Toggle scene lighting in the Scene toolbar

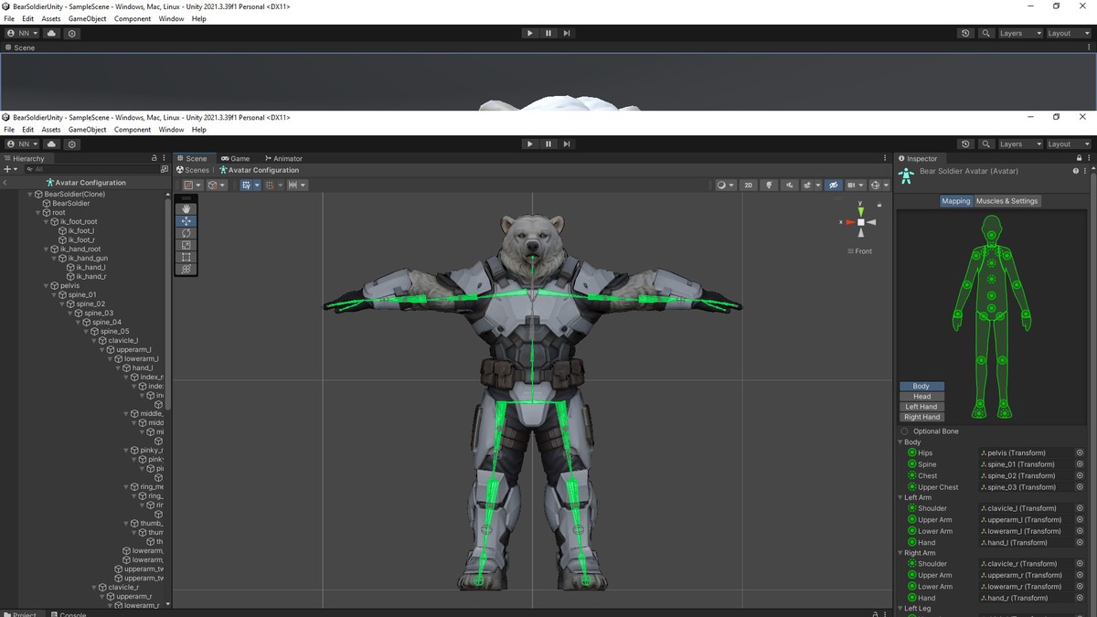tap(769, 185)
